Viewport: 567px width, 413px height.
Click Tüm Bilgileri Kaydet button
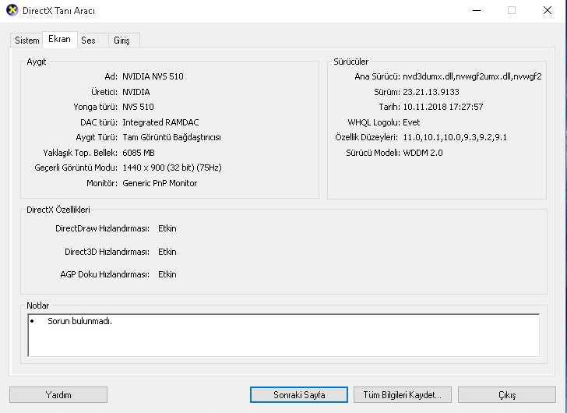click(403, 394)
